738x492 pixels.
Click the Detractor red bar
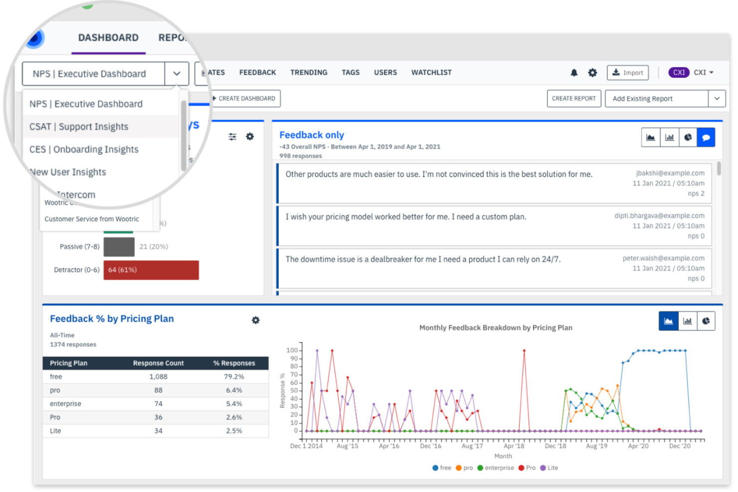tap(151, 270)
